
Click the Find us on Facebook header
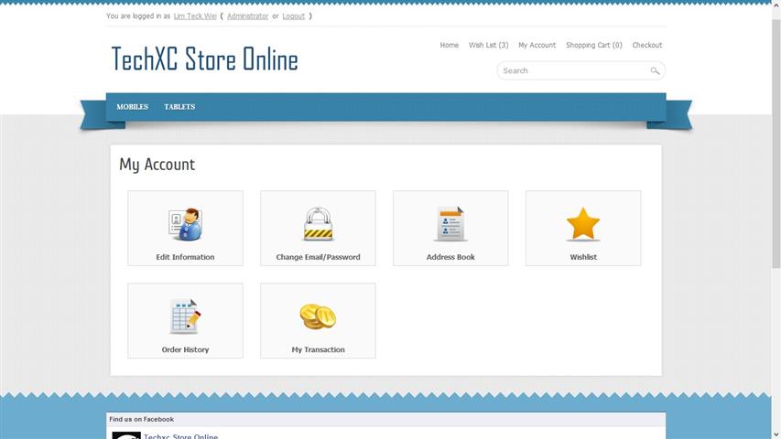click(x=141, y=419)
